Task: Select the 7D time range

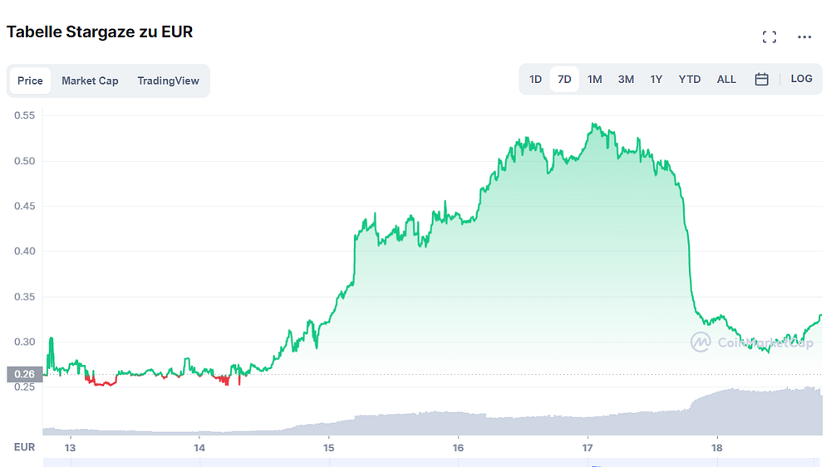Action: (x=564, y=80)
